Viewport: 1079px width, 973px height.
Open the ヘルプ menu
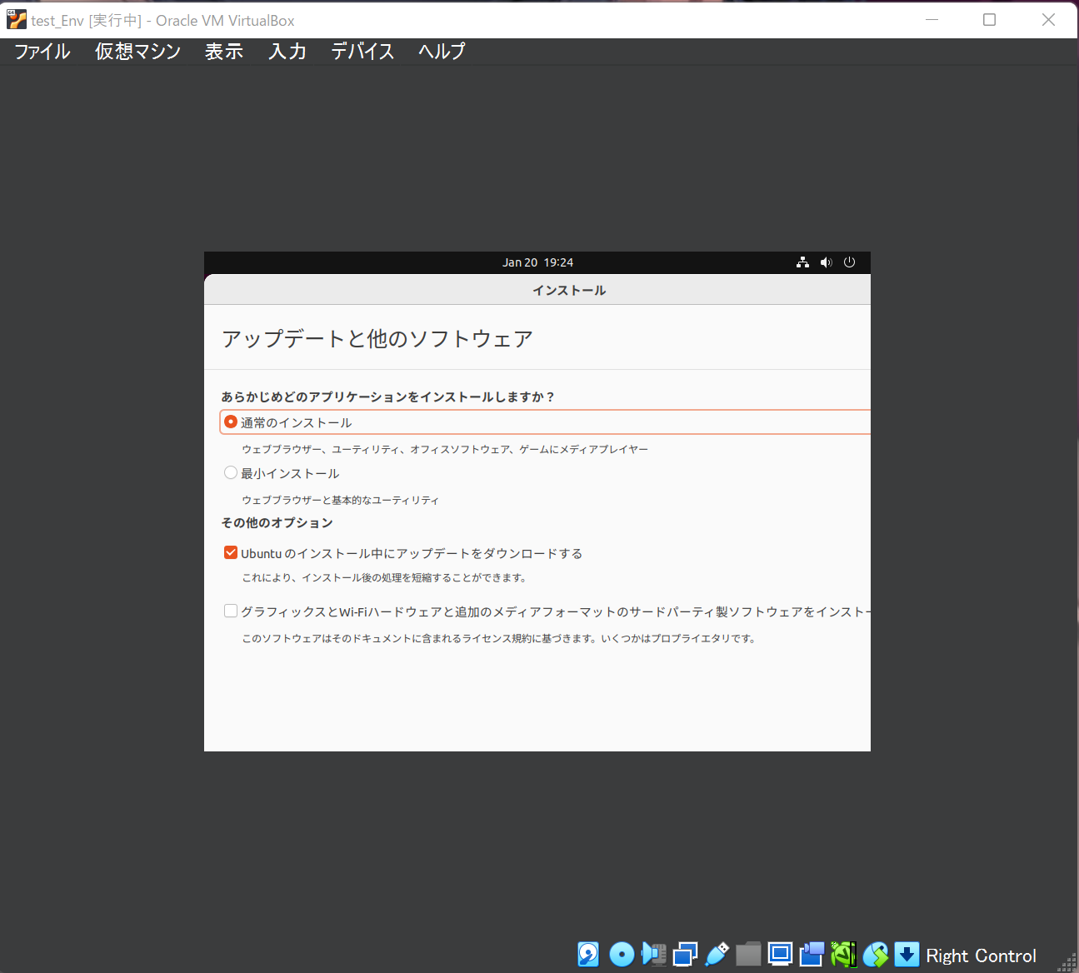pos(442,52)
